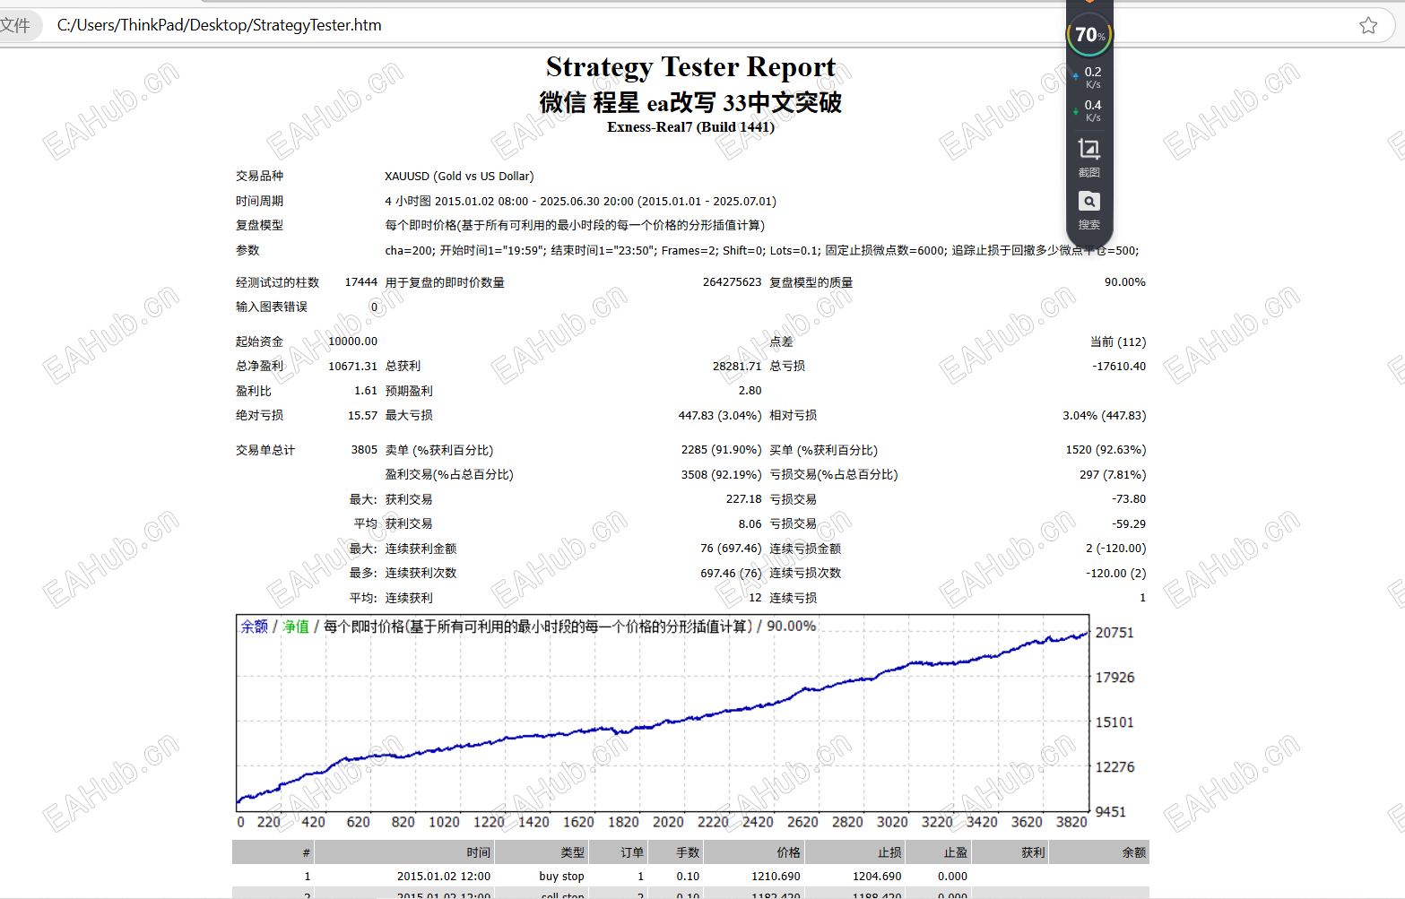This screenshot has height=899, width=1405.
Task: Click average profit trade value 8.06
Action: coord(750,524)
